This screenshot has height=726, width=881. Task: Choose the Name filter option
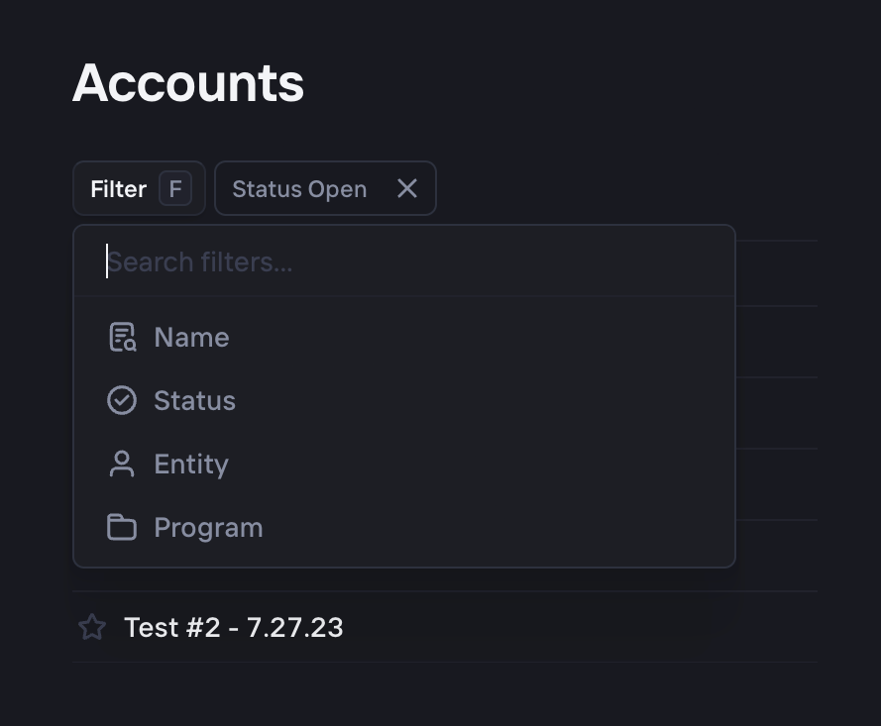(x=190, y=337)
